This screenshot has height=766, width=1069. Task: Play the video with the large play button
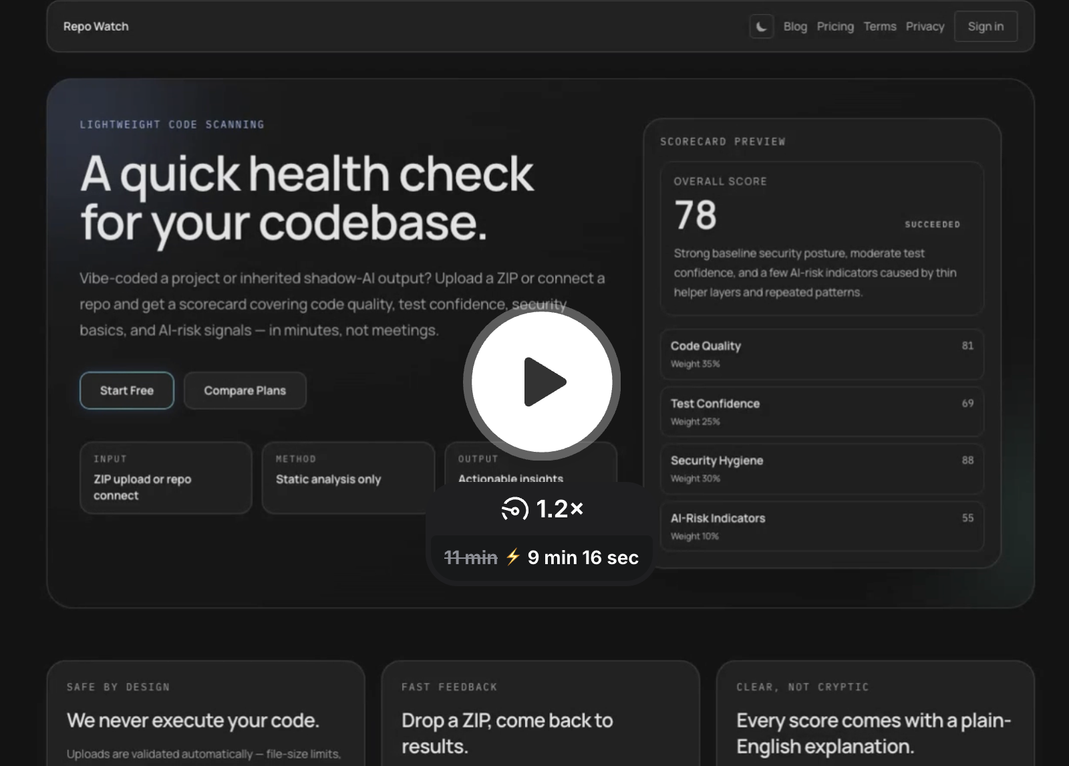pyautogui.click(x=542, y=382)
